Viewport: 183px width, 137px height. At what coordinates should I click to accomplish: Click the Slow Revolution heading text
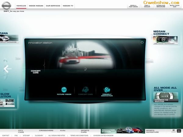click(x=5, y=95)
